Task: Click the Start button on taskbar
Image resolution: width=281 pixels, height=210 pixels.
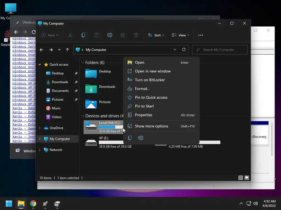Action: (x=9, y=203)
